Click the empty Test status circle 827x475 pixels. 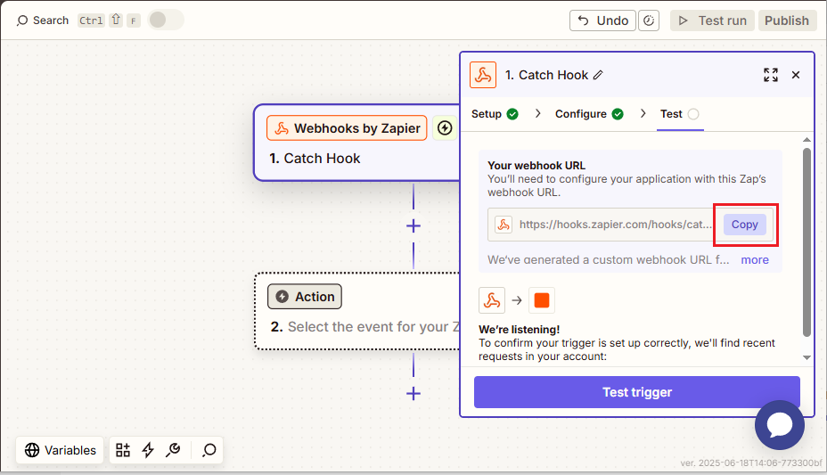point(693,114)
